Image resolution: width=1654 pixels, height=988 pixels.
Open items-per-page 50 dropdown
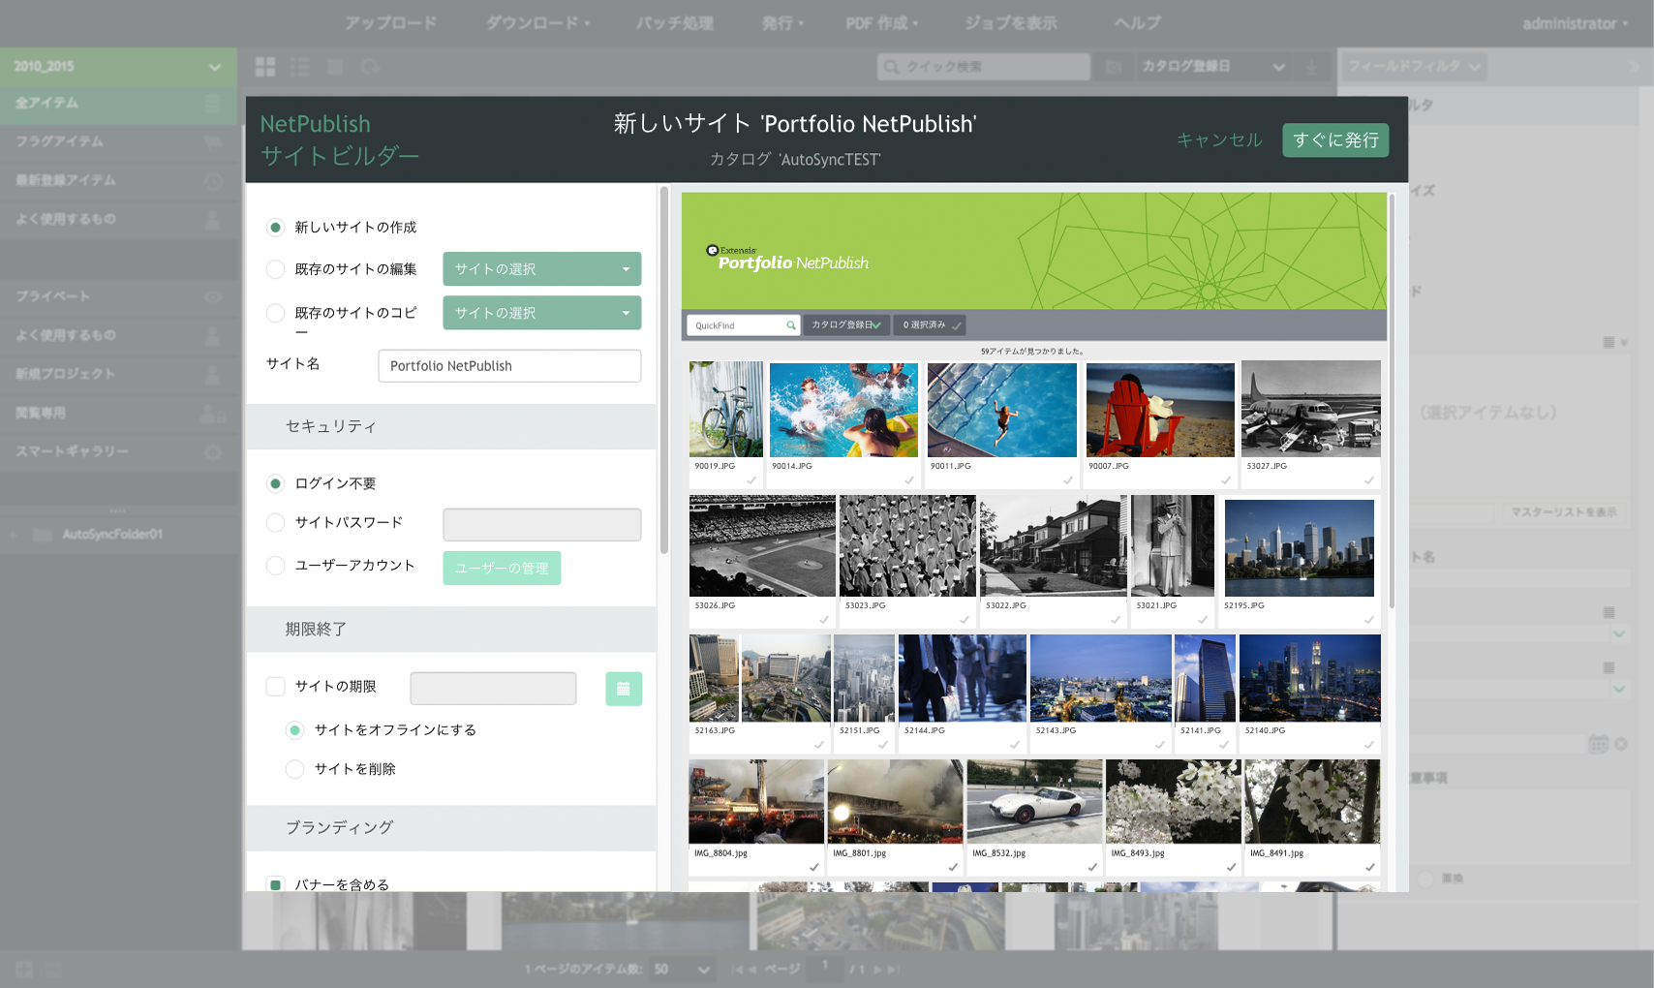682,969
